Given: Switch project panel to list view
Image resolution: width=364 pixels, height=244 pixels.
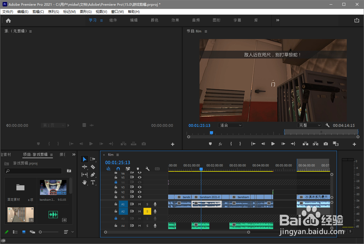Looking at the screenshot, I should (x=15, y=232).
